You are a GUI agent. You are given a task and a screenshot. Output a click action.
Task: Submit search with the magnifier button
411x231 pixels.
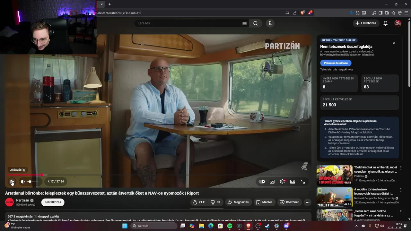tap(256, 23)
